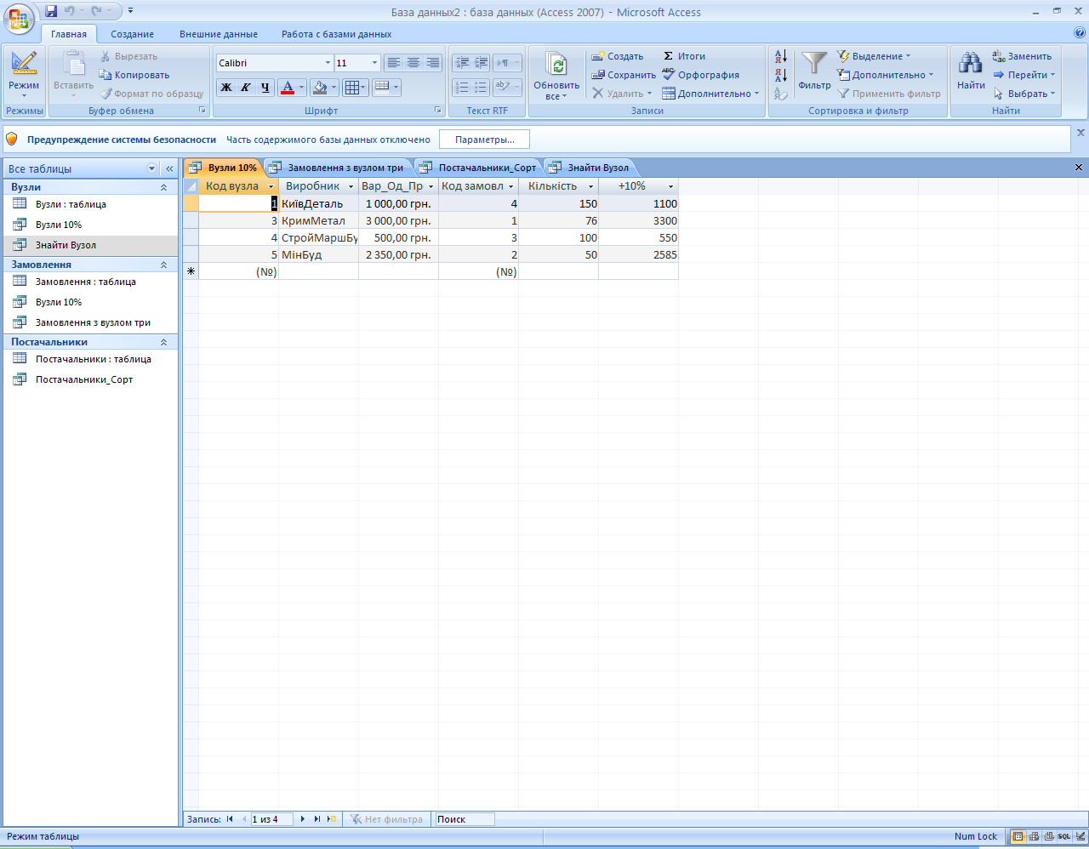Image resolution: width=1089 pixels, height=849 pixels.
Task: Open Дополнительно filter options dropdown
Action: point(886,75)
